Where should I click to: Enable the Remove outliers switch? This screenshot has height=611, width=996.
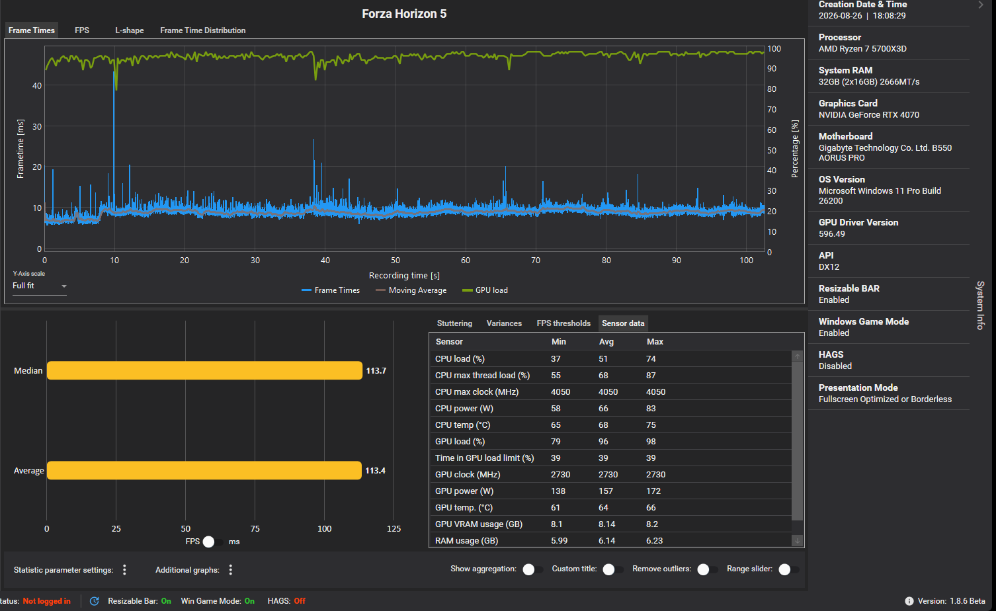[x=708, y=569]
